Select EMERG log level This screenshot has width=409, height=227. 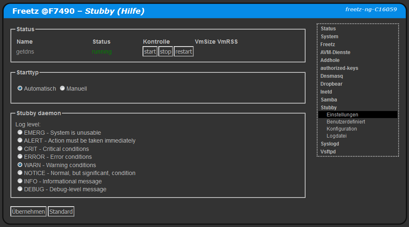20,133
